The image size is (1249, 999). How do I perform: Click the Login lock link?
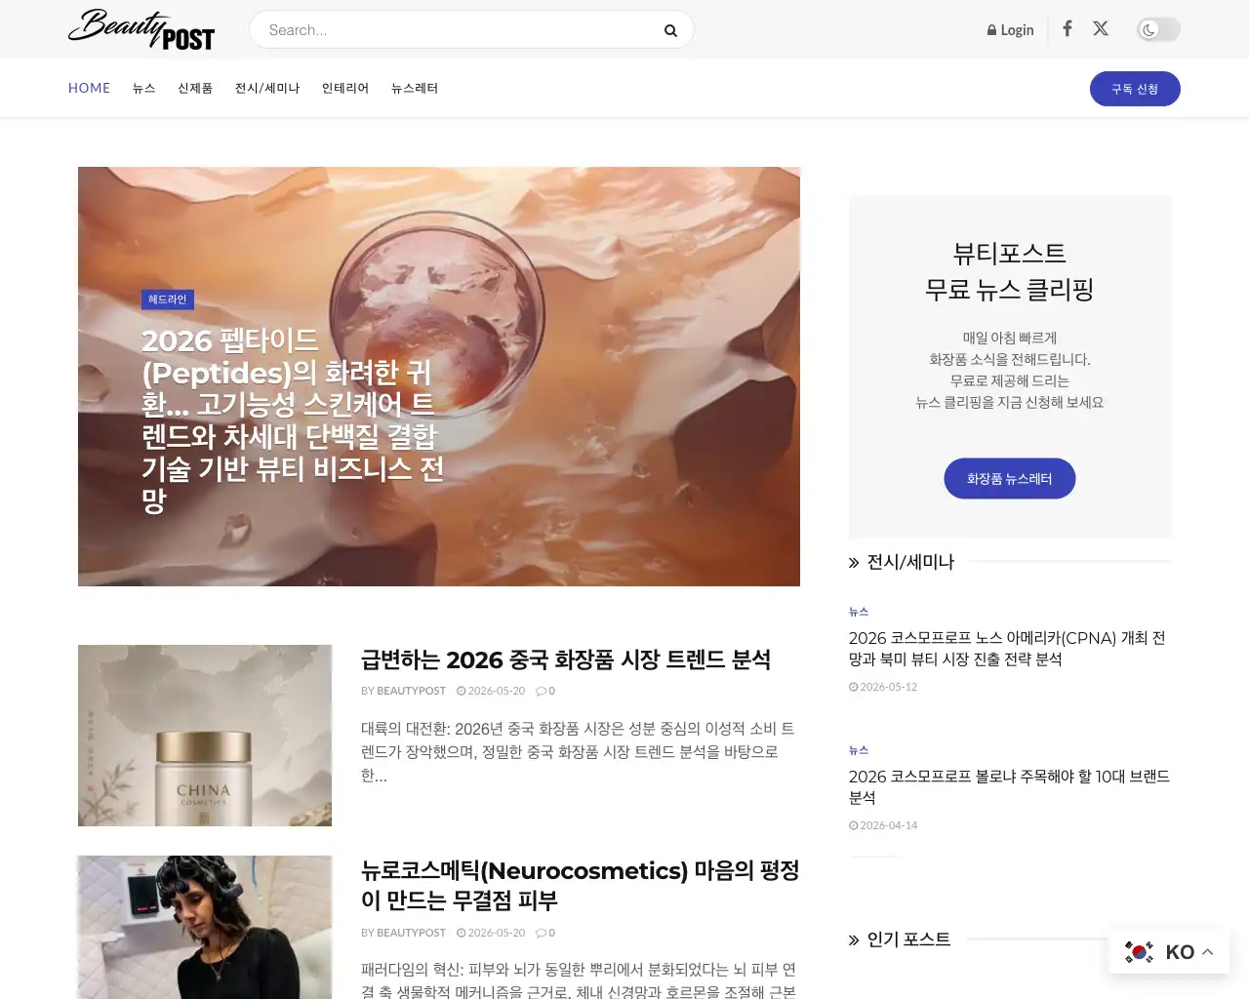1010,30
